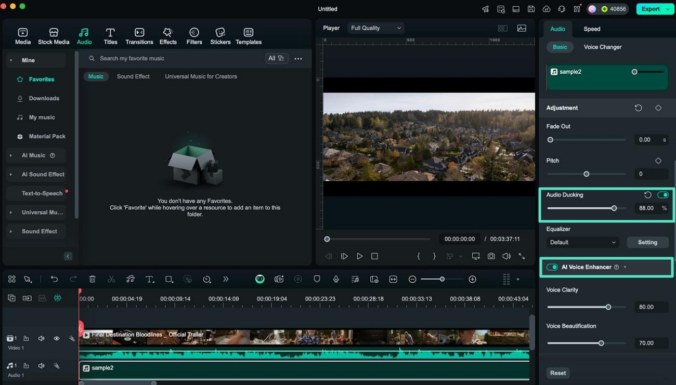Lock the Audio 1 track

26,366
